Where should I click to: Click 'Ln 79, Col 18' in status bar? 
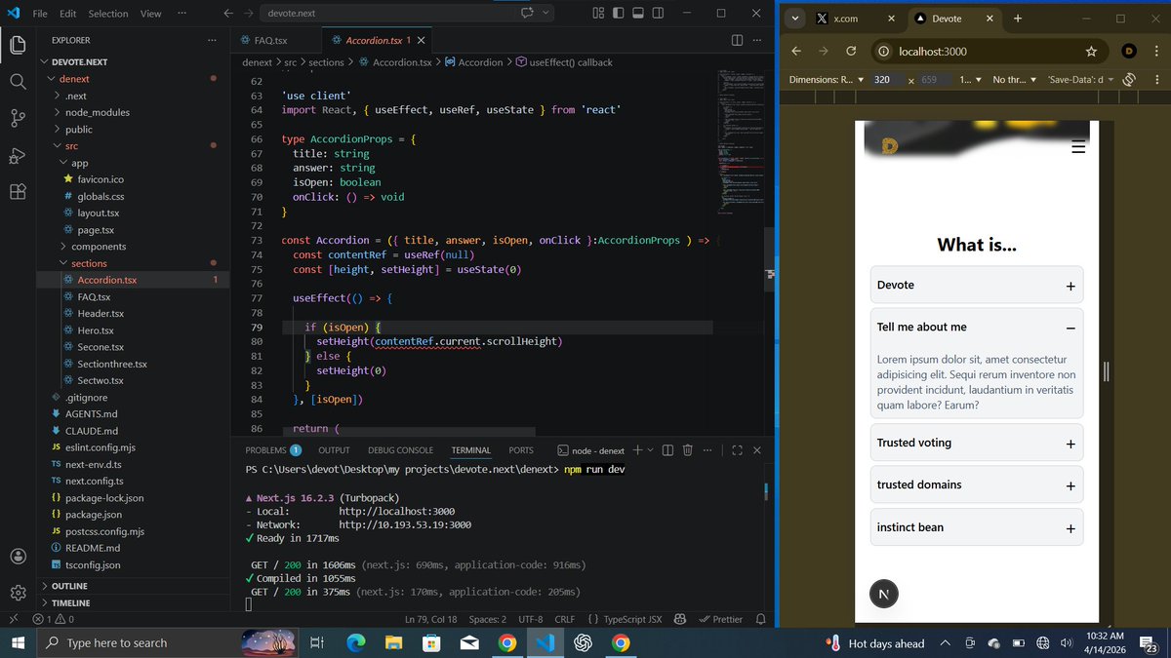pyautogui.click(x=431, y=619)
